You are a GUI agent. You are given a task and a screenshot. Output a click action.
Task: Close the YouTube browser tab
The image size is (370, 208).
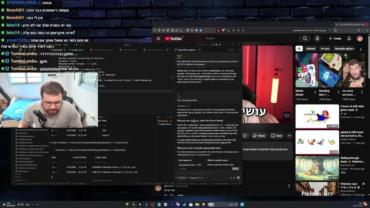336,25
